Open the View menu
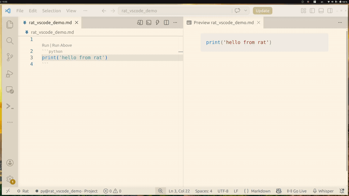The image size is (349, 196). tap(71, 11)
